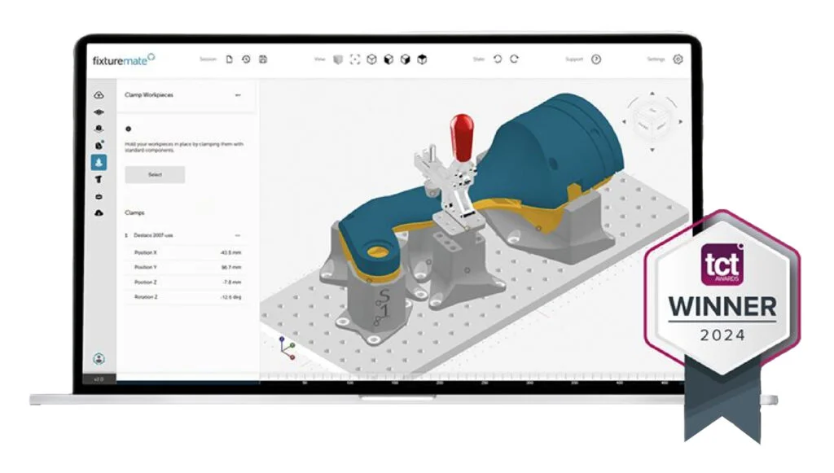Click the Rotation Z value field
This screenshot has width=834, height=473.
tap(230, 296)
